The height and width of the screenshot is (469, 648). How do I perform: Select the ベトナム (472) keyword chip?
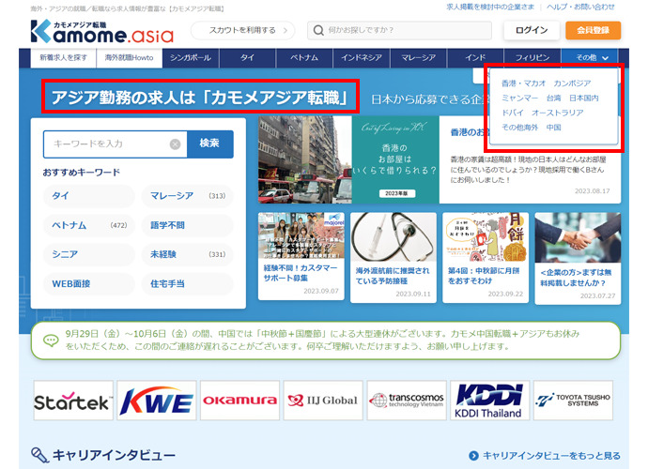[x=89, y=225]
